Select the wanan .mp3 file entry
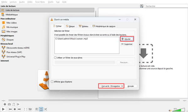The height and width of the screenshot is (112, 188). (71, 39)
